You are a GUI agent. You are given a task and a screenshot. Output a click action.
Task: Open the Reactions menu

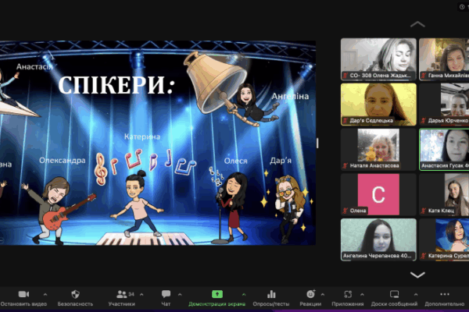click(x=310, y=293)
